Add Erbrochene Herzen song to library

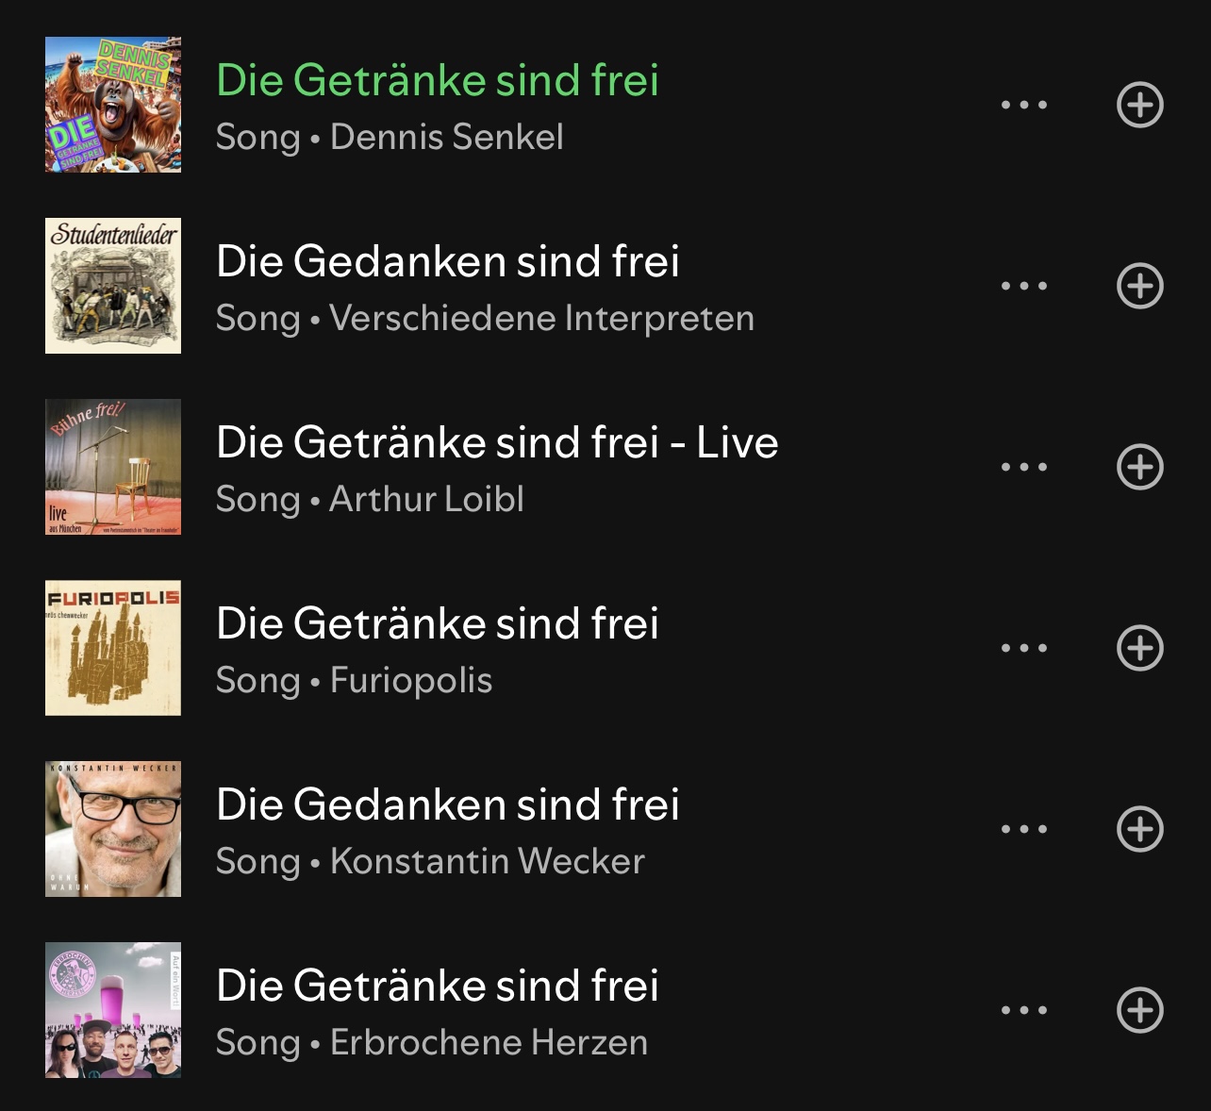1139,1010
